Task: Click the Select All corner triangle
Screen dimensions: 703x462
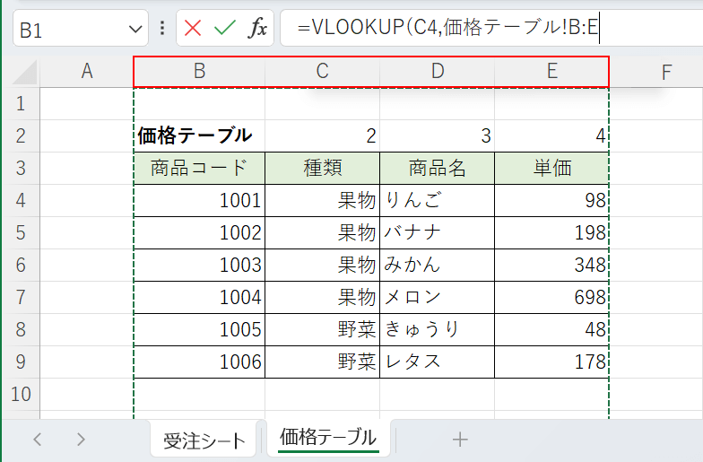Action: coord(25,72)
